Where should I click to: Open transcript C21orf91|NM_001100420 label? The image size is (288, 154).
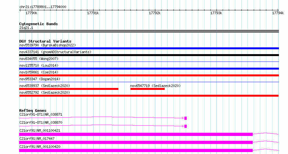tap(40, 147)
